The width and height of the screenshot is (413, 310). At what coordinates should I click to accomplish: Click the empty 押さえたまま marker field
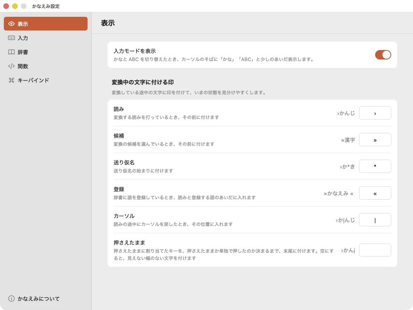375,250
